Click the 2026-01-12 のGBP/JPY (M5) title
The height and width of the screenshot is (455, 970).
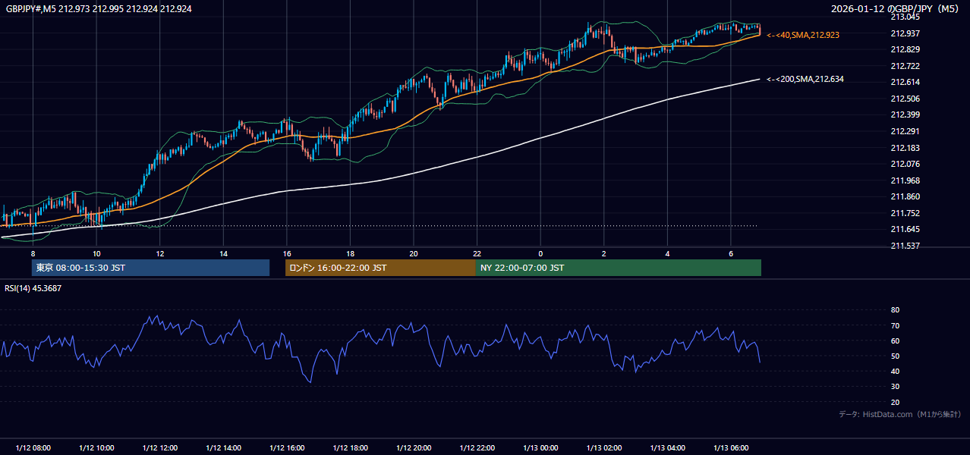pos(896,8)
